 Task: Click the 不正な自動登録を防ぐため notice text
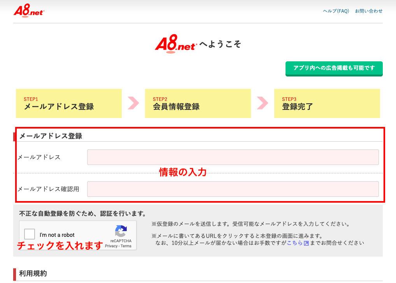click(x=82, y=214)
